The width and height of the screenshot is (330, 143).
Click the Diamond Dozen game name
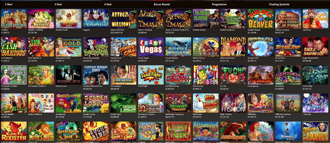226,58
